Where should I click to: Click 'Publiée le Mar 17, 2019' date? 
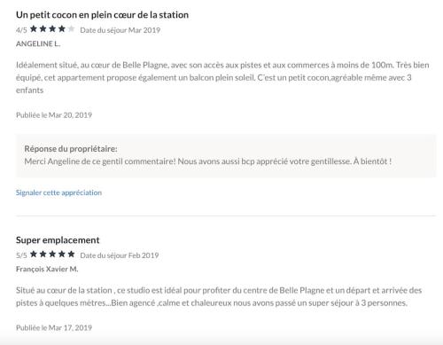coord(54,328)
